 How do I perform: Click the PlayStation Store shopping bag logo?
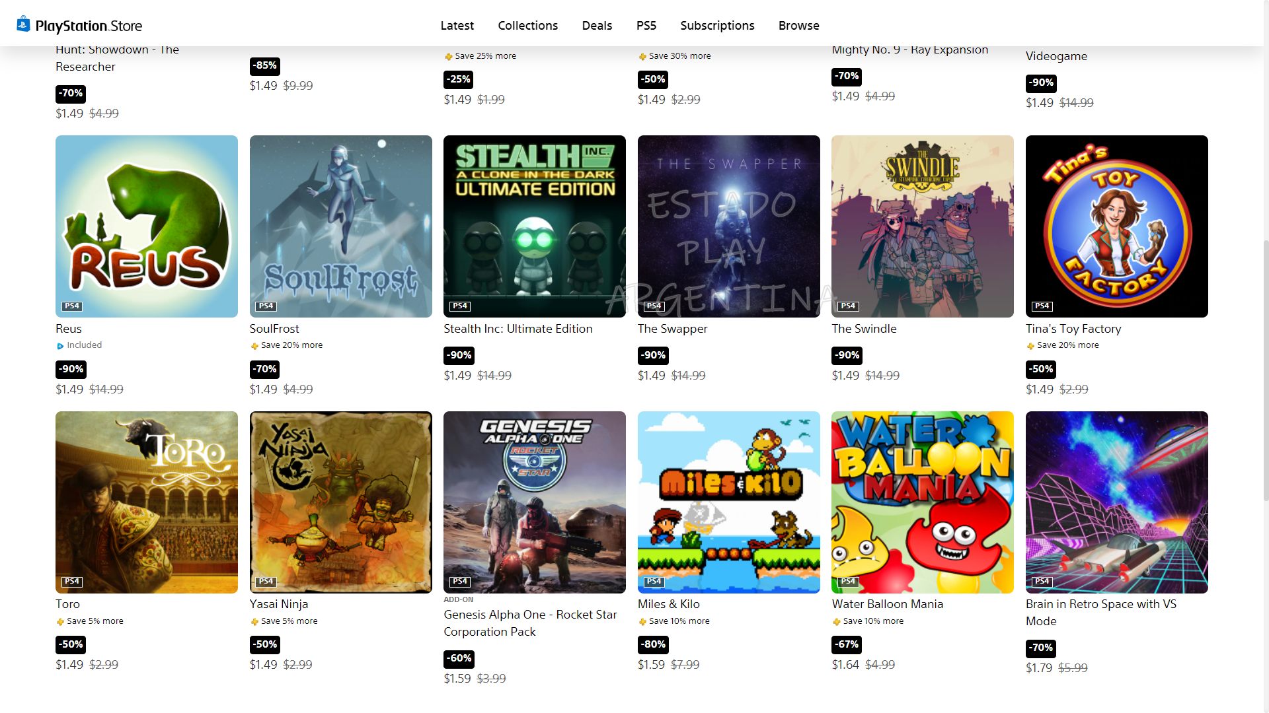tap(23, 24)
